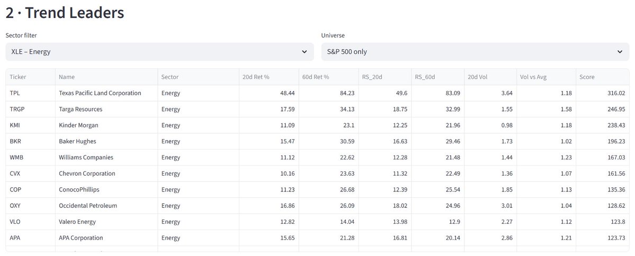Sort by Ticker column header
Viewport: 635px width, 256px height.
tap(18, 77)
